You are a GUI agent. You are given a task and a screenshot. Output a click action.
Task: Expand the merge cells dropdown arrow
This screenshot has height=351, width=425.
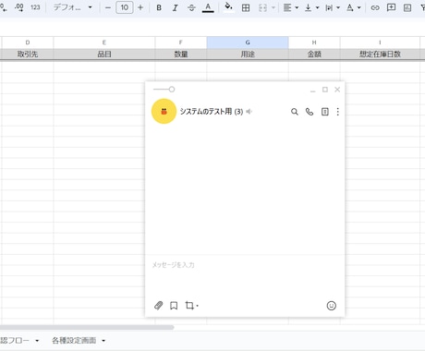pos(273,7)
